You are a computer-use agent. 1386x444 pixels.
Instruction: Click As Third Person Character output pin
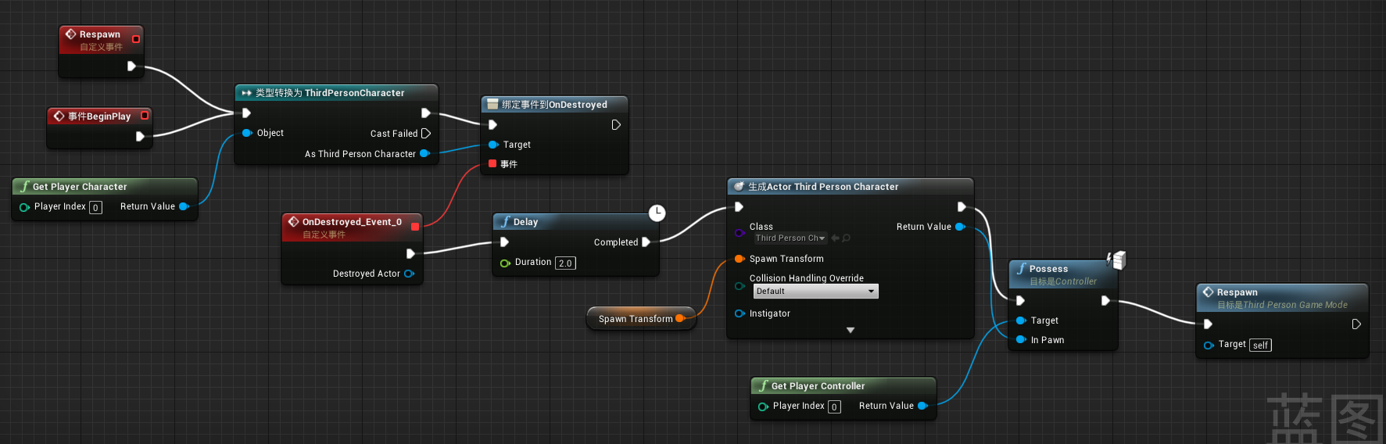coord(425,154)
